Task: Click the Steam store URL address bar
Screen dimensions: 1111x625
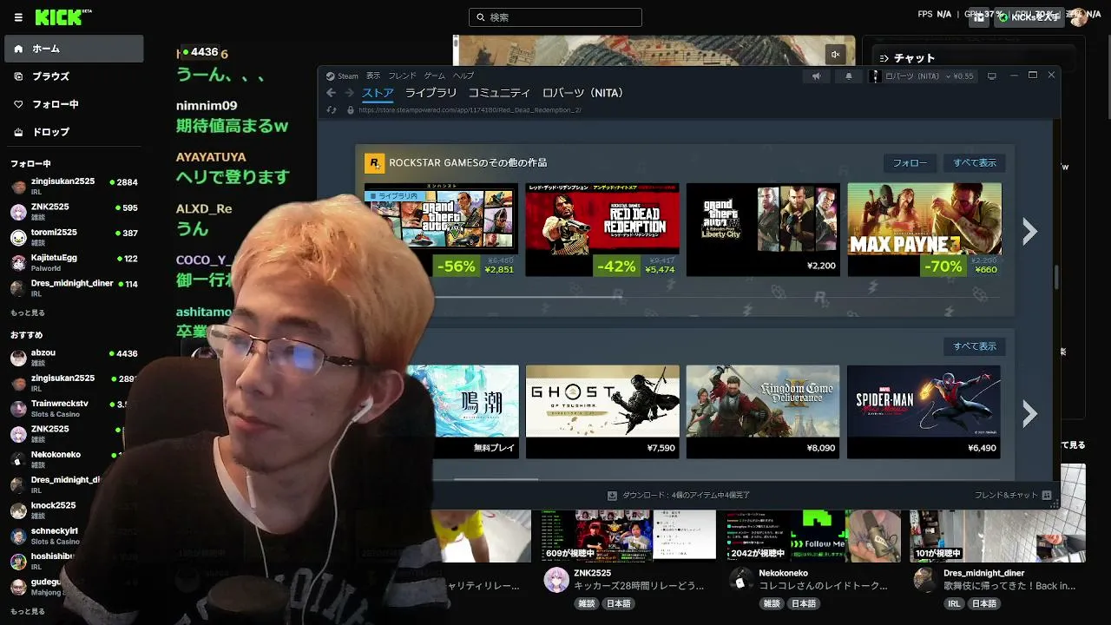Action: pos(470,110)
